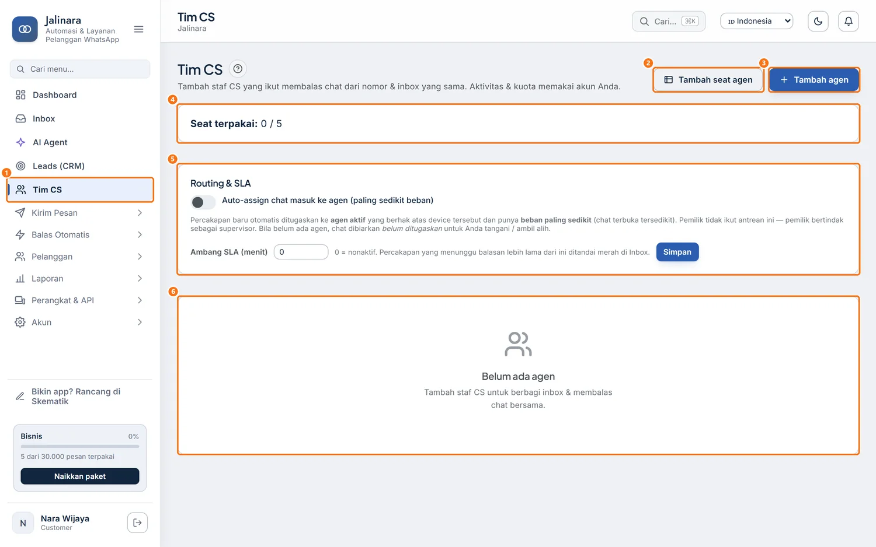Switch to dark mode moon icon
The image size is (876, 547).
(818, 22)
